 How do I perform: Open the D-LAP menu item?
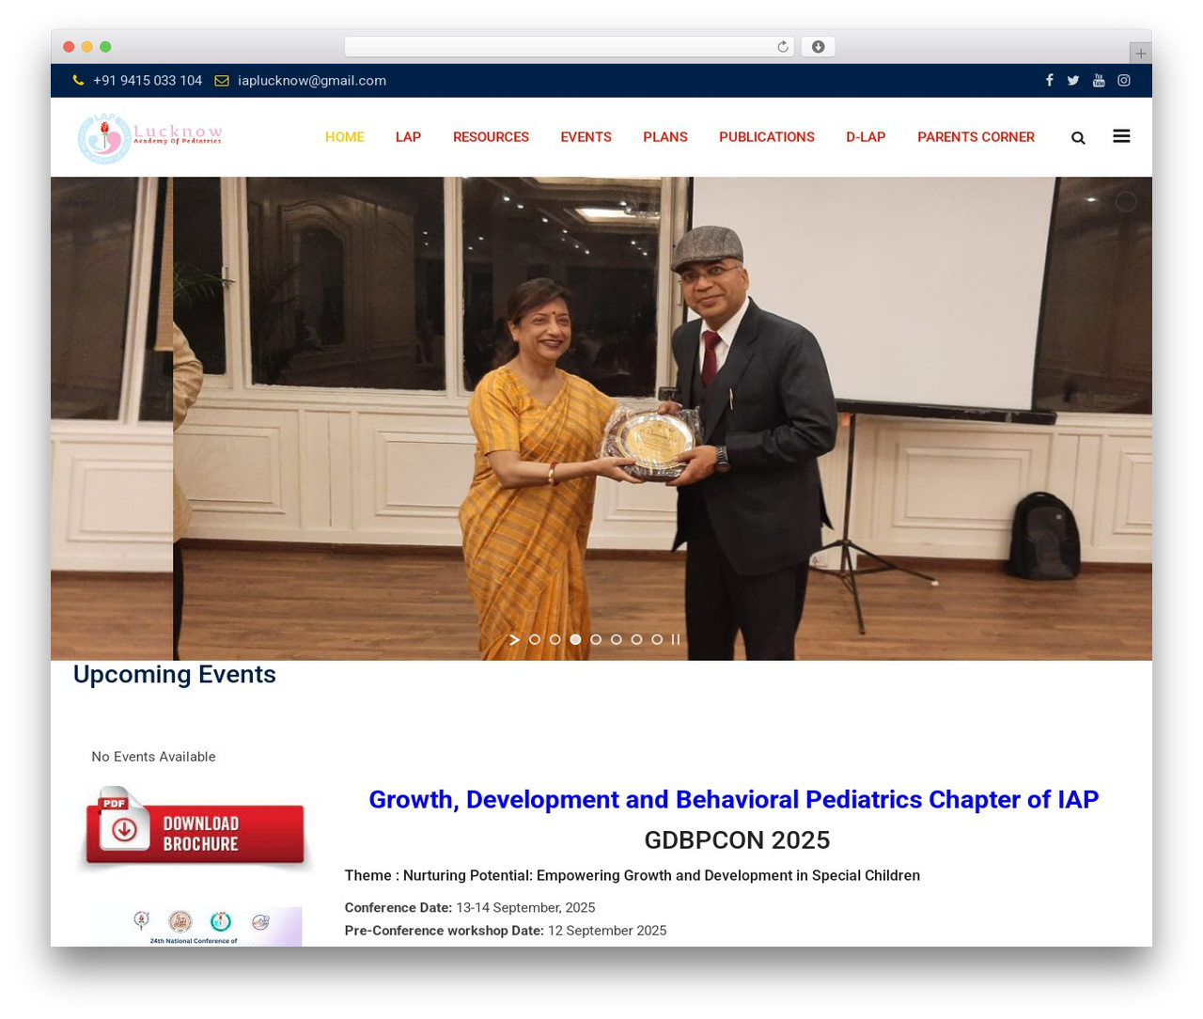(866, 137)
